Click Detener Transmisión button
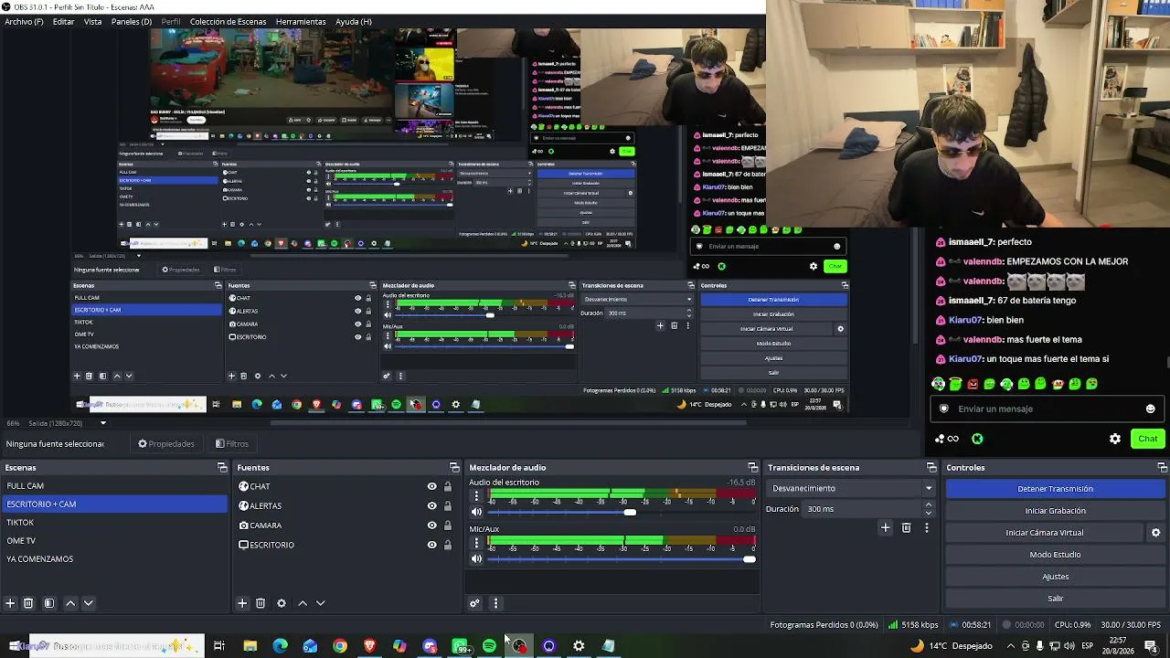Image resolution: width=1170 pixels, height=658 pixels. click(1055, 489)
